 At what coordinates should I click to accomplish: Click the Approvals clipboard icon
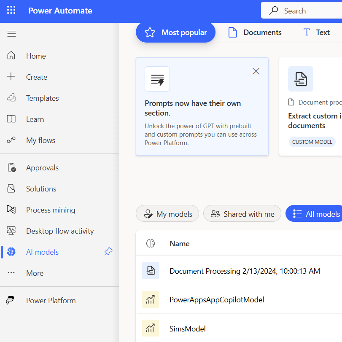pyautogui.click(x=11, y=167)
